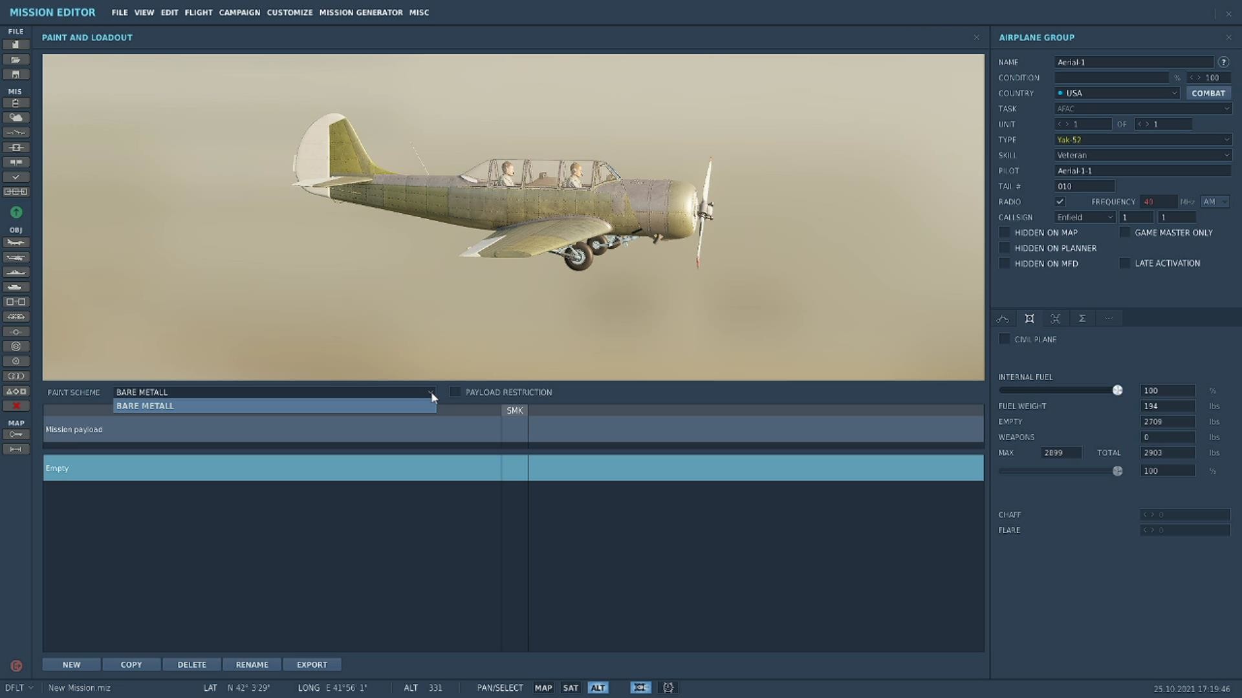Click the map options key icon
The image size is (1242, 698).
tap(16, 434)
